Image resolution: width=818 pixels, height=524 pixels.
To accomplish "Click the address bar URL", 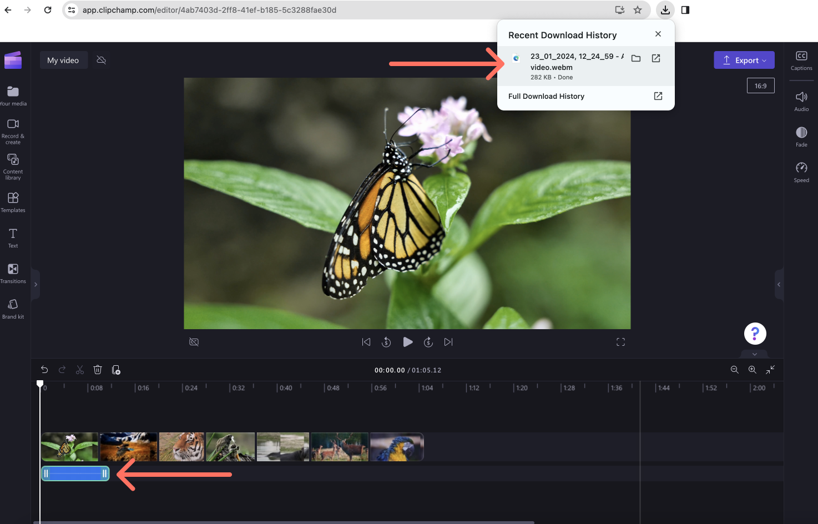I will (209, 10).
